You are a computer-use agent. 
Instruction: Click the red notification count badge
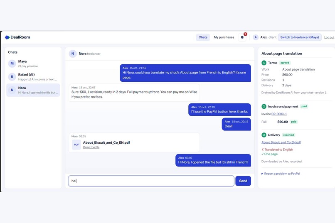[x=245, y=34]
